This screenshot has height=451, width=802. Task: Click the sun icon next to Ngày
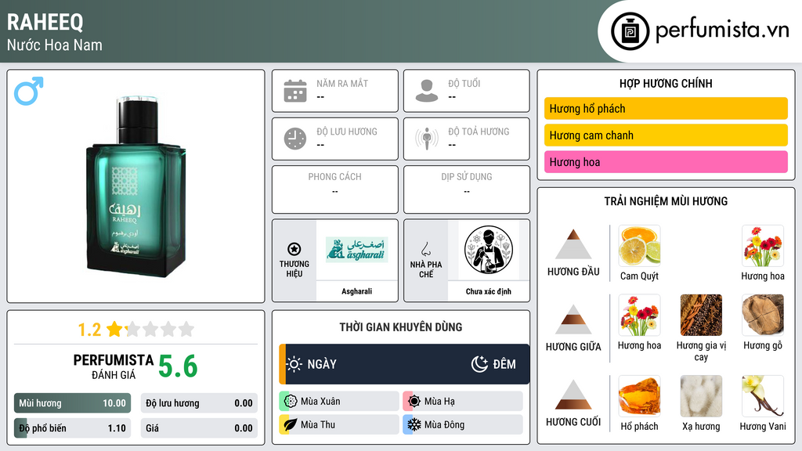294,364
